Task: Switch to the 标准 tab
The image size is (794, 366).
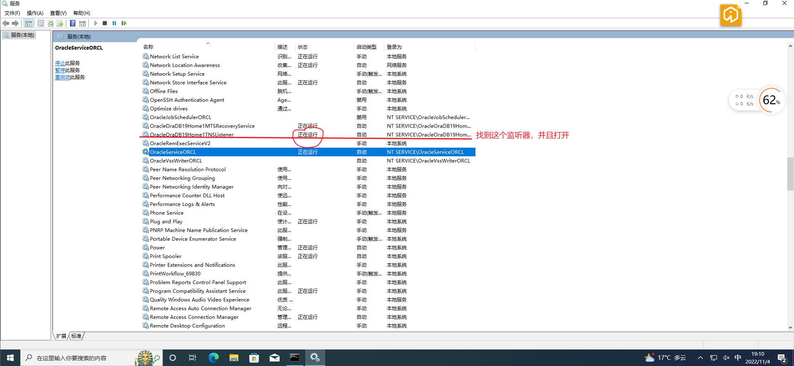Action: [76, 336]
